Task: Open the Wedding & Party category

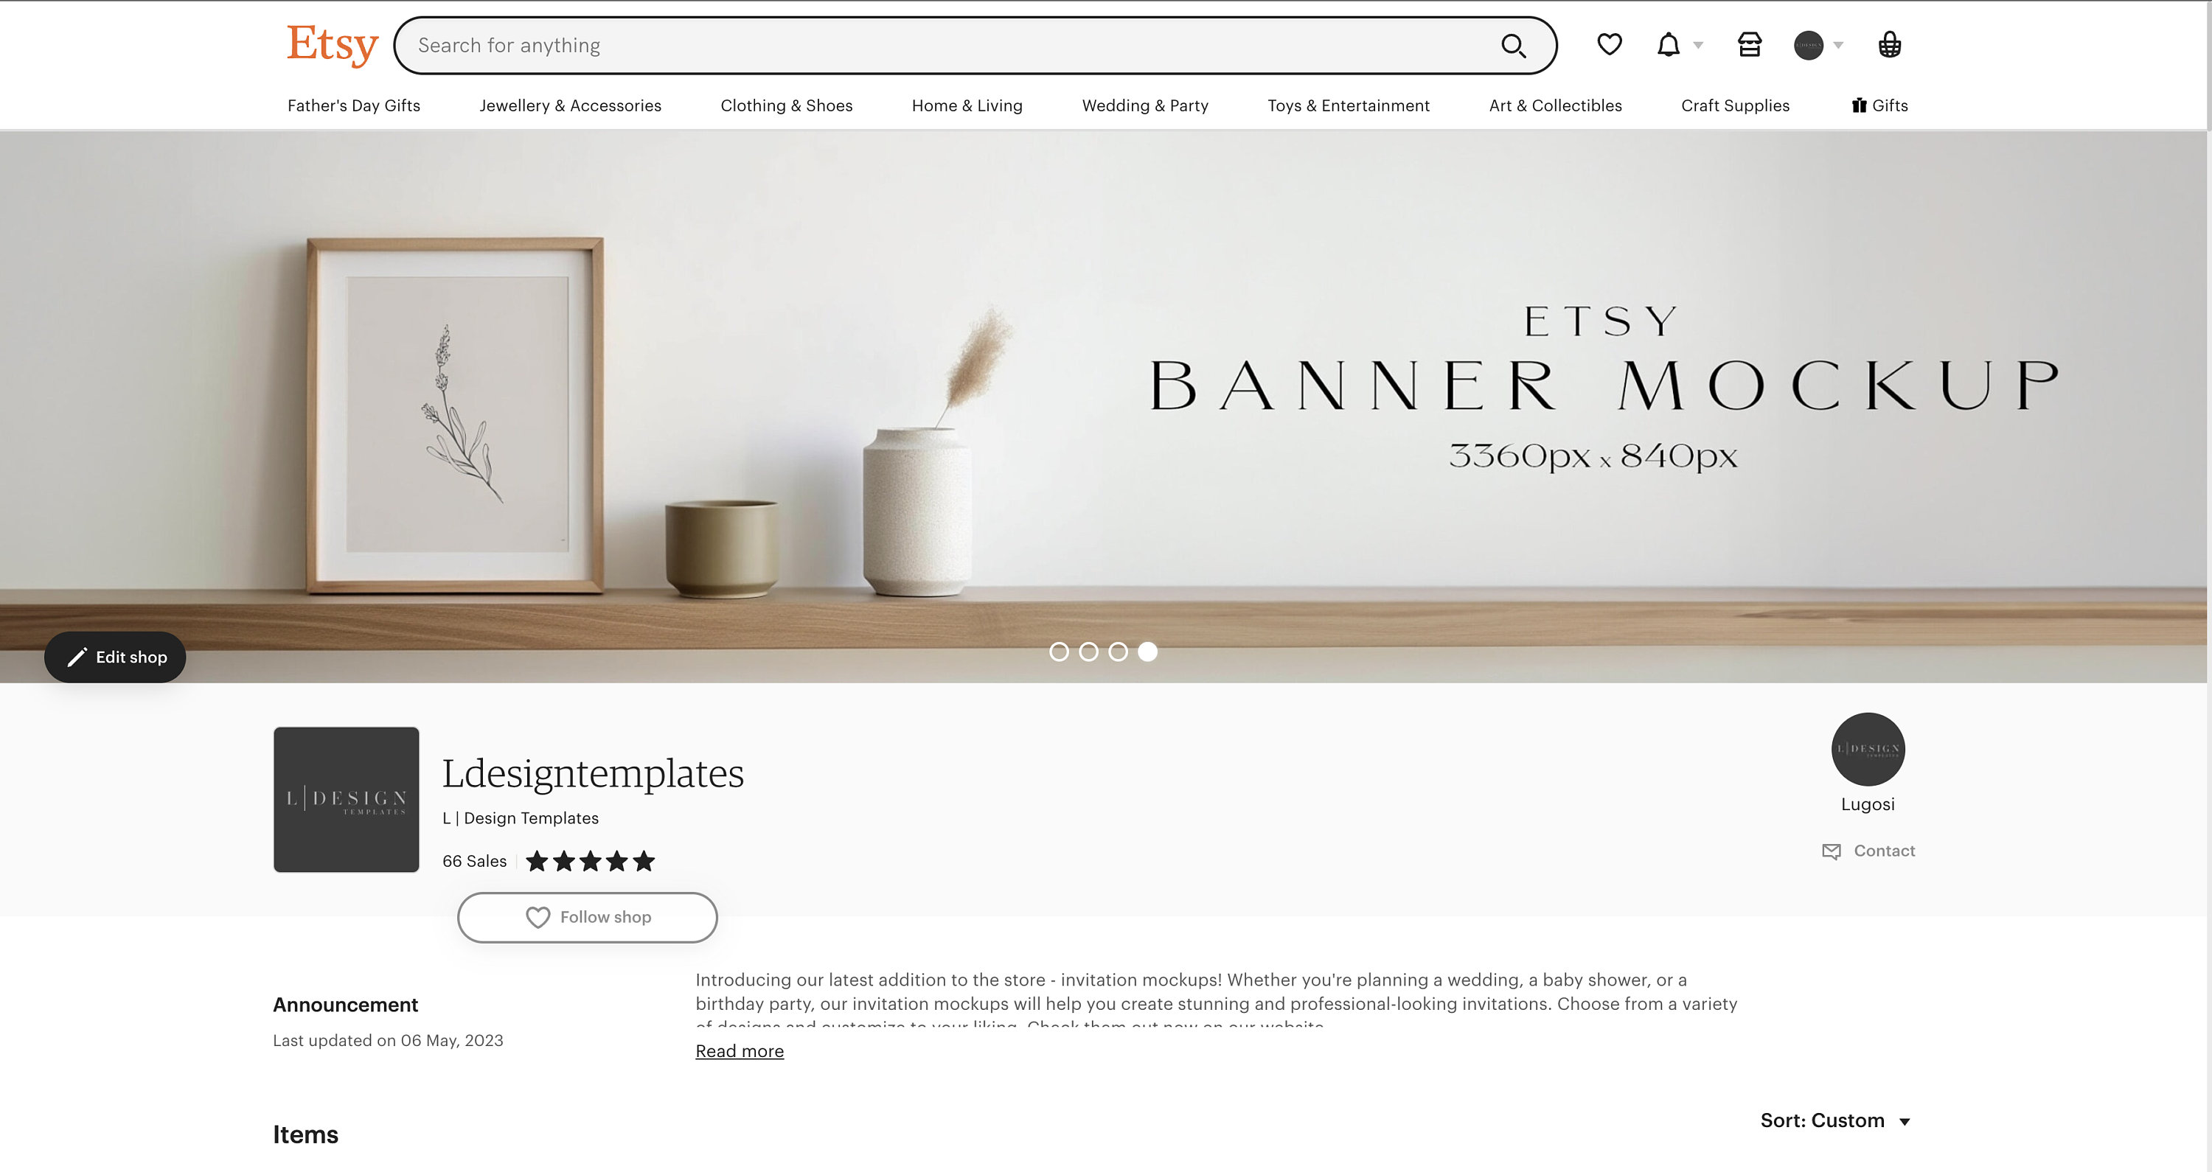Action: coord(1144,105)
